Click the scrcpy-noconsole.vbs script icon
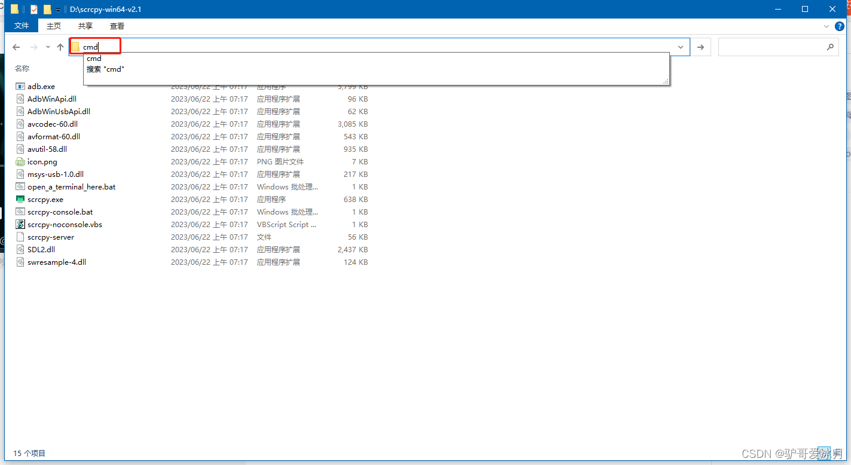The height and width of the screenshot is (465, 851). point(20,225)
